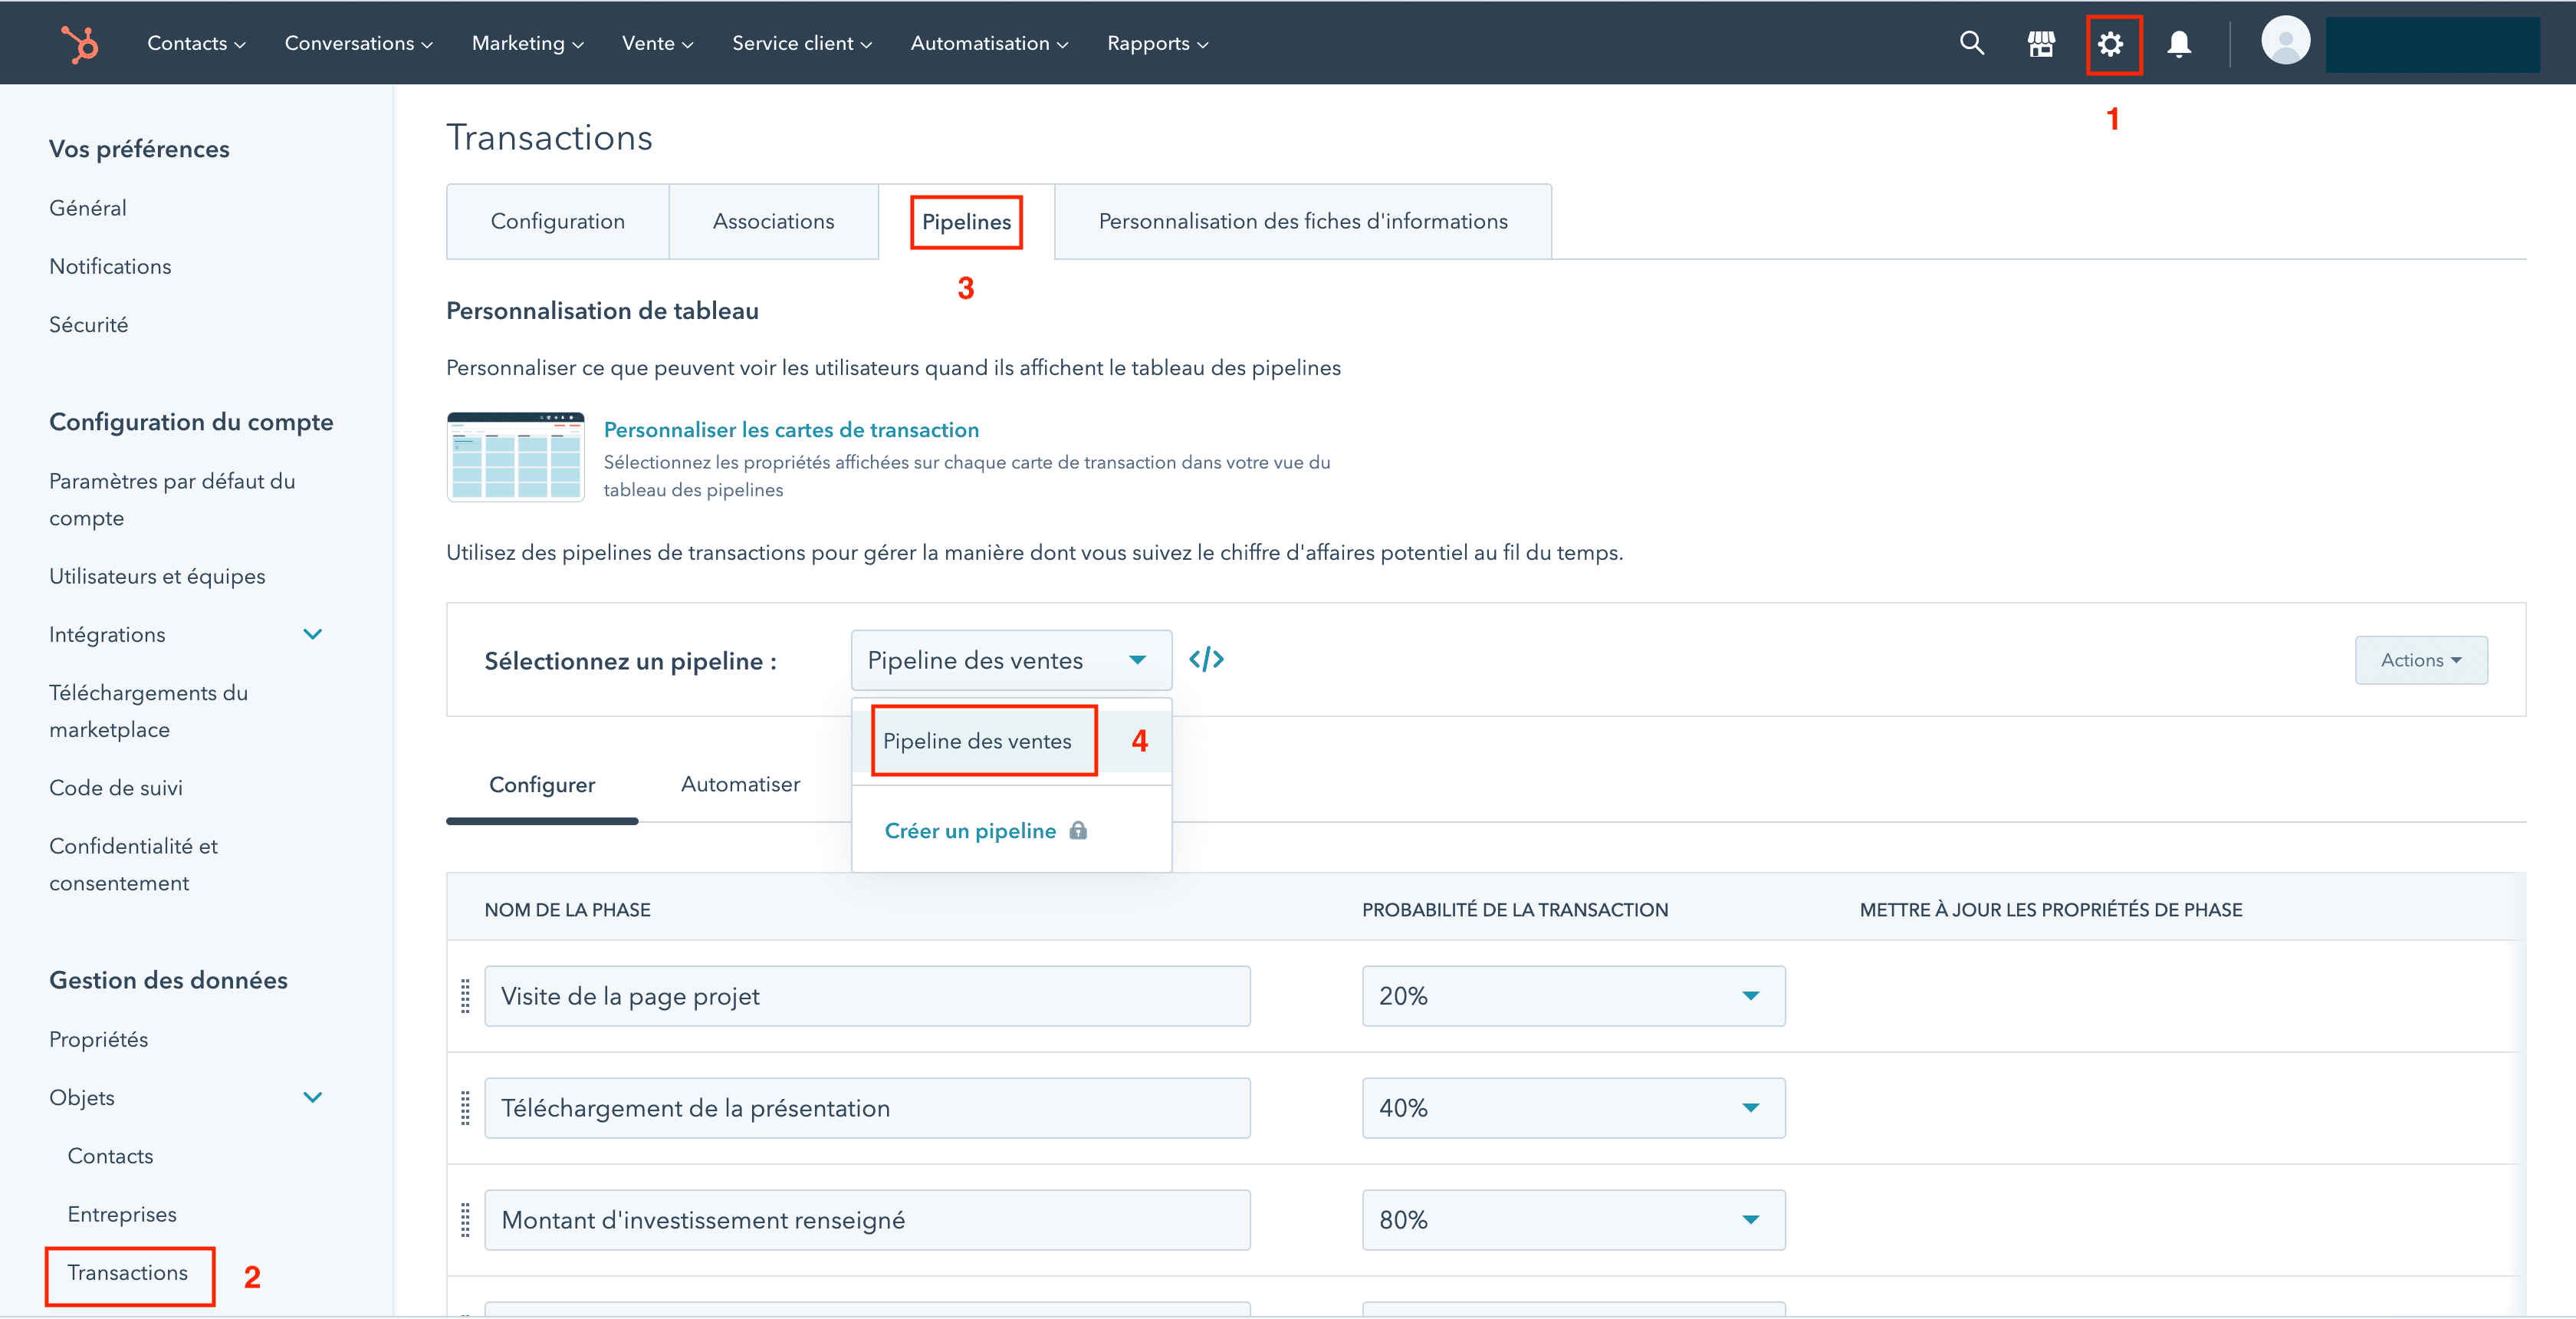This screenshot has height=1319, width=2576.
Task: Click drag handle for Visite de la page projet
Action: (x=465, y=996)
